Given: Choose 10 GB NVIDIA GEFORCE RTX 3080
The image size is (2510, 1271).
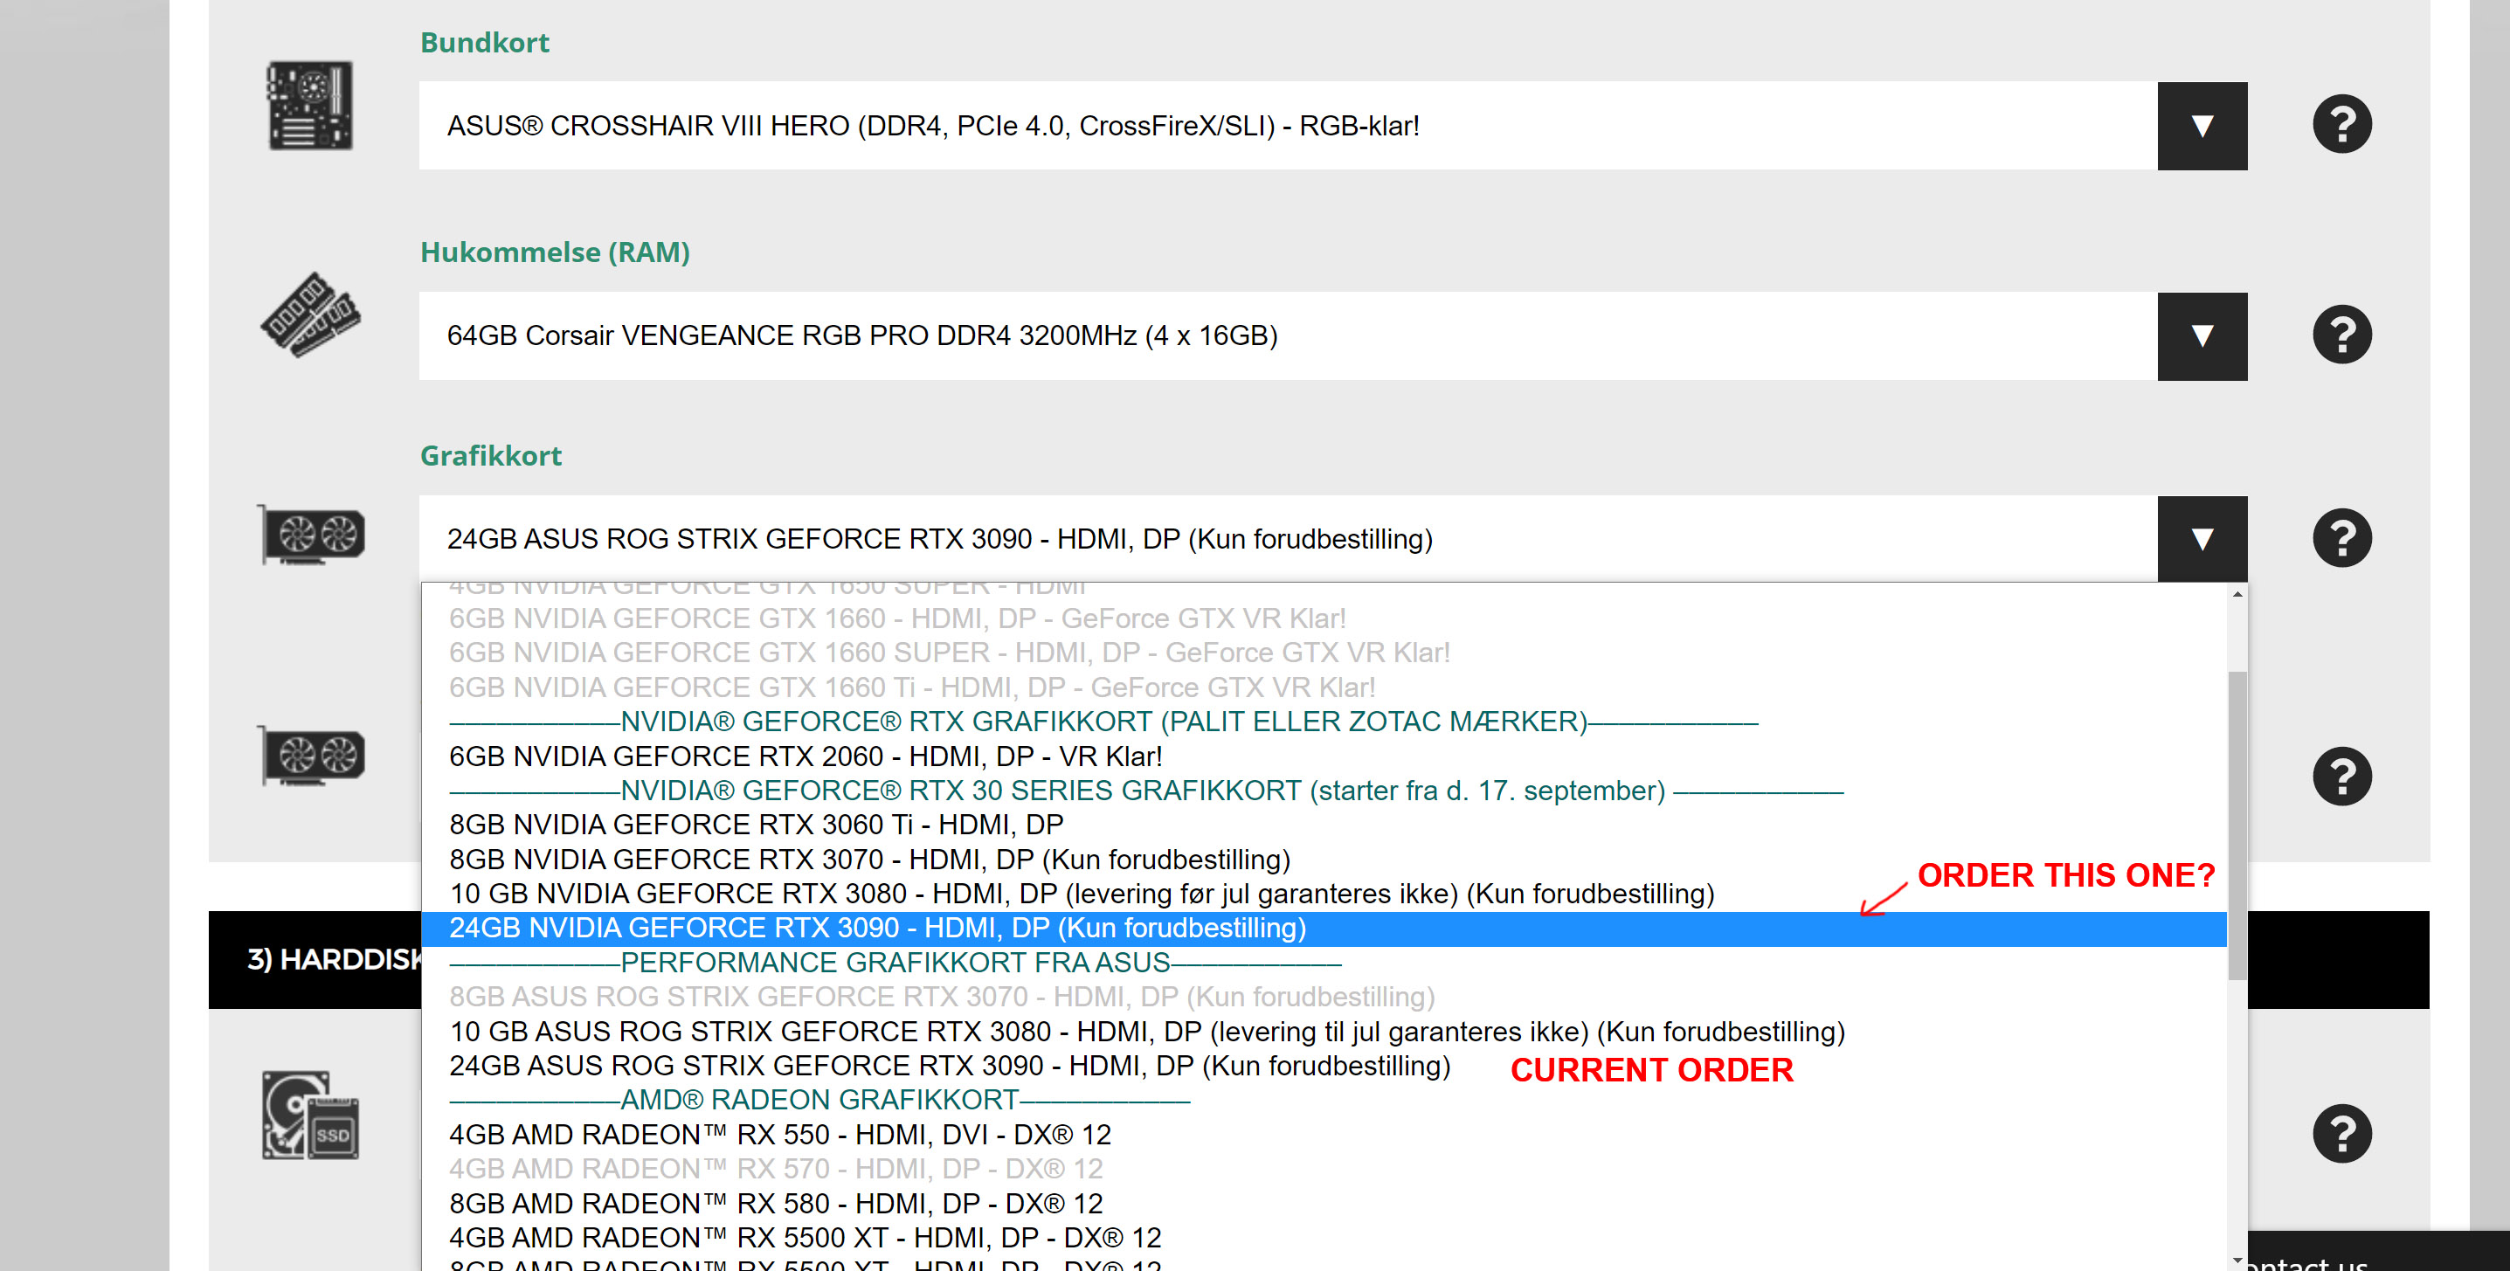Looking at the screenshot, I should (1324, 893).
